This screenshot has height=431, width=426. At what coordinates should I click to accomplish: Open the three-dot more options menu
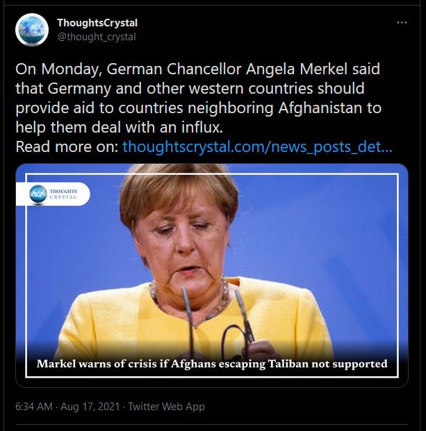[x=402, y=22]
